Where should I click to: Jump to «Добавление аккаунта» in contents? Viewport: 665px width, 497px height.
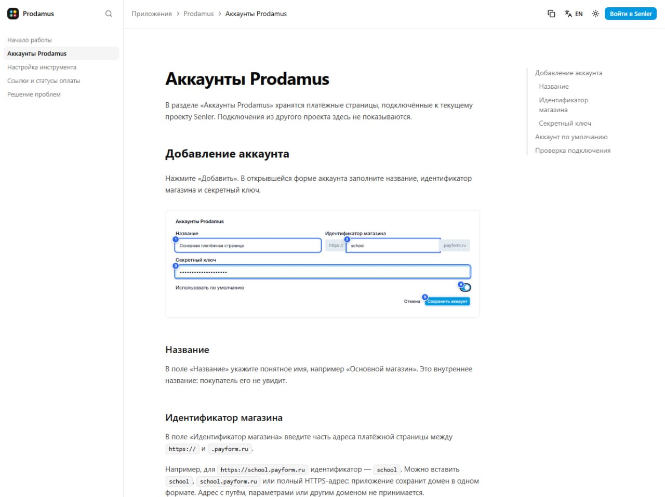click(x=569, y=73)
